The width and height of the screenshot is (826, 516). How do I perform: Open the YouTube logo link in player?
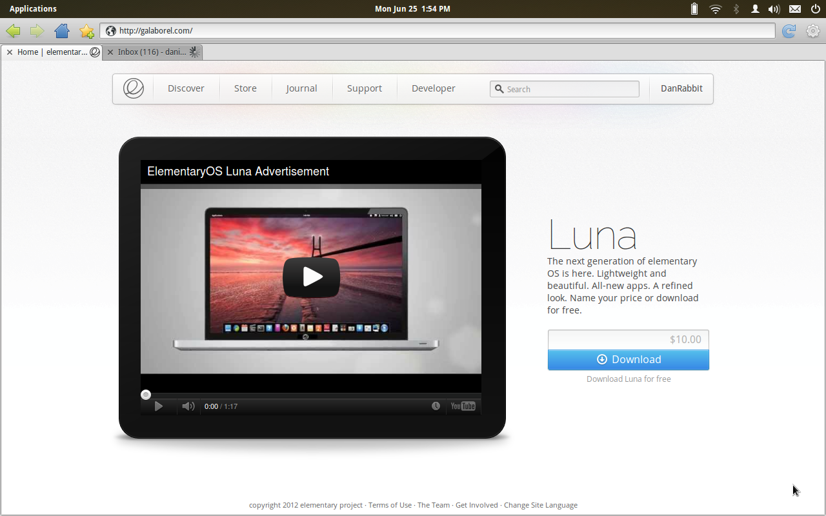tap(463, 406)
